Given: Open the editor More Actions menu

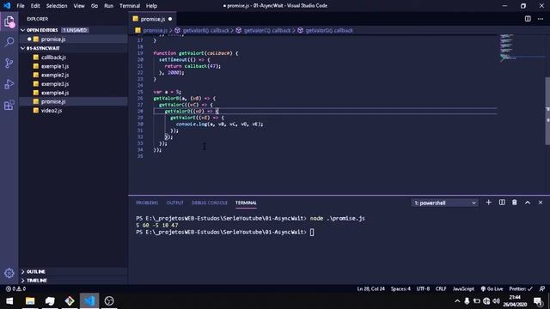Looking at the screenshot, I should 541,19.
